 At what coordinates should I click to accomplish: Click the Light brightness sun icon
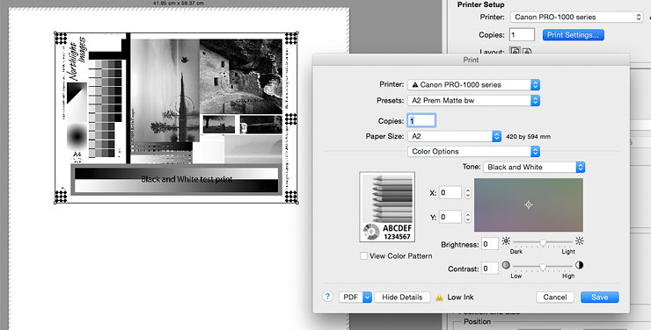click(x=579, y=240)
